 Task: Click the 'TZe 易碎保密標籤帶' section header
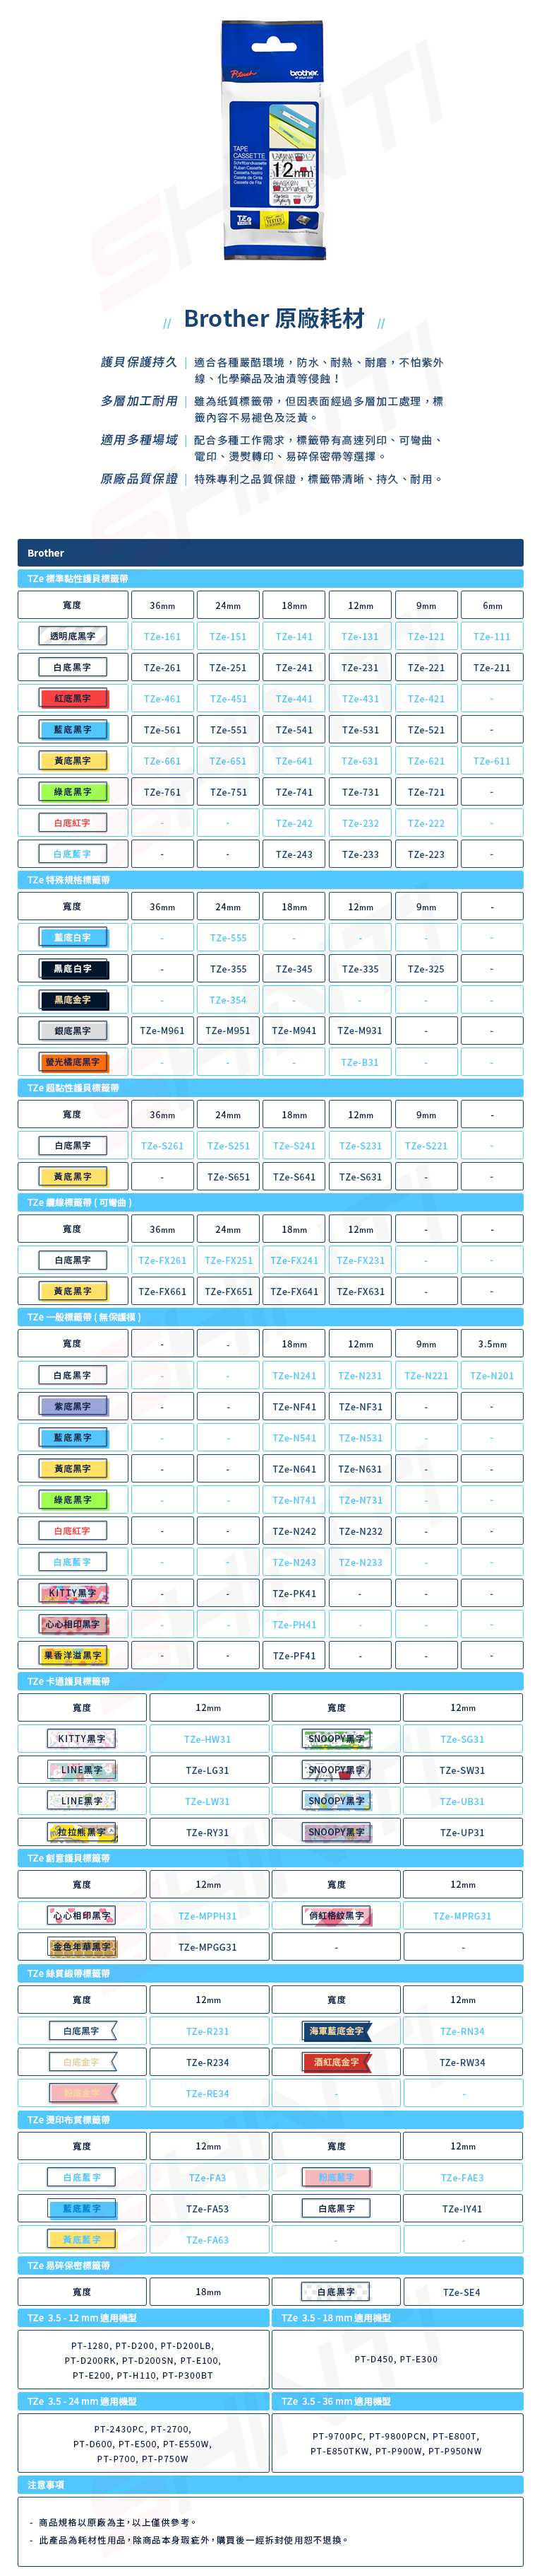click(x=270, y=2265)
